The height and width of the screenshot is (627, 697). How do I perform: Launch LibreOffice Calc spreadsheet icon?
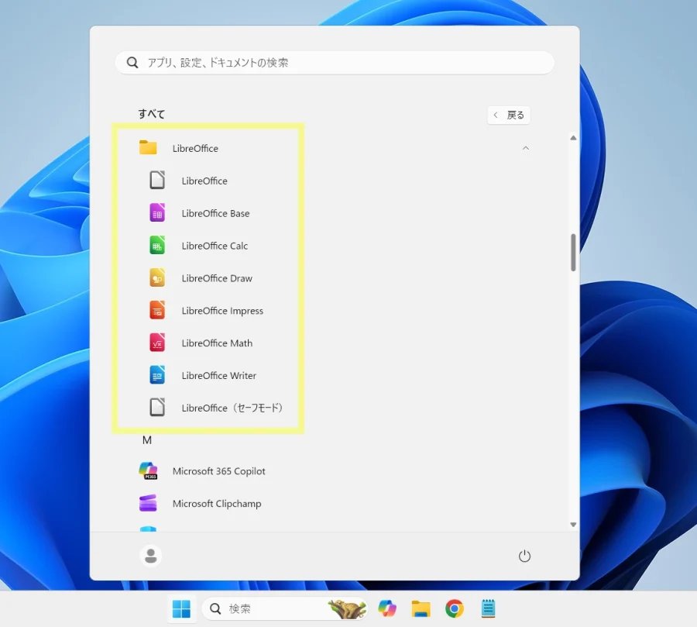[157, 246]
